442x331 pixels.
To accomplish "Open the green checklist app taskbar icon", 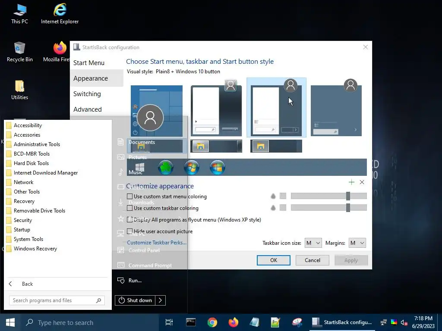I will (275, 322).
